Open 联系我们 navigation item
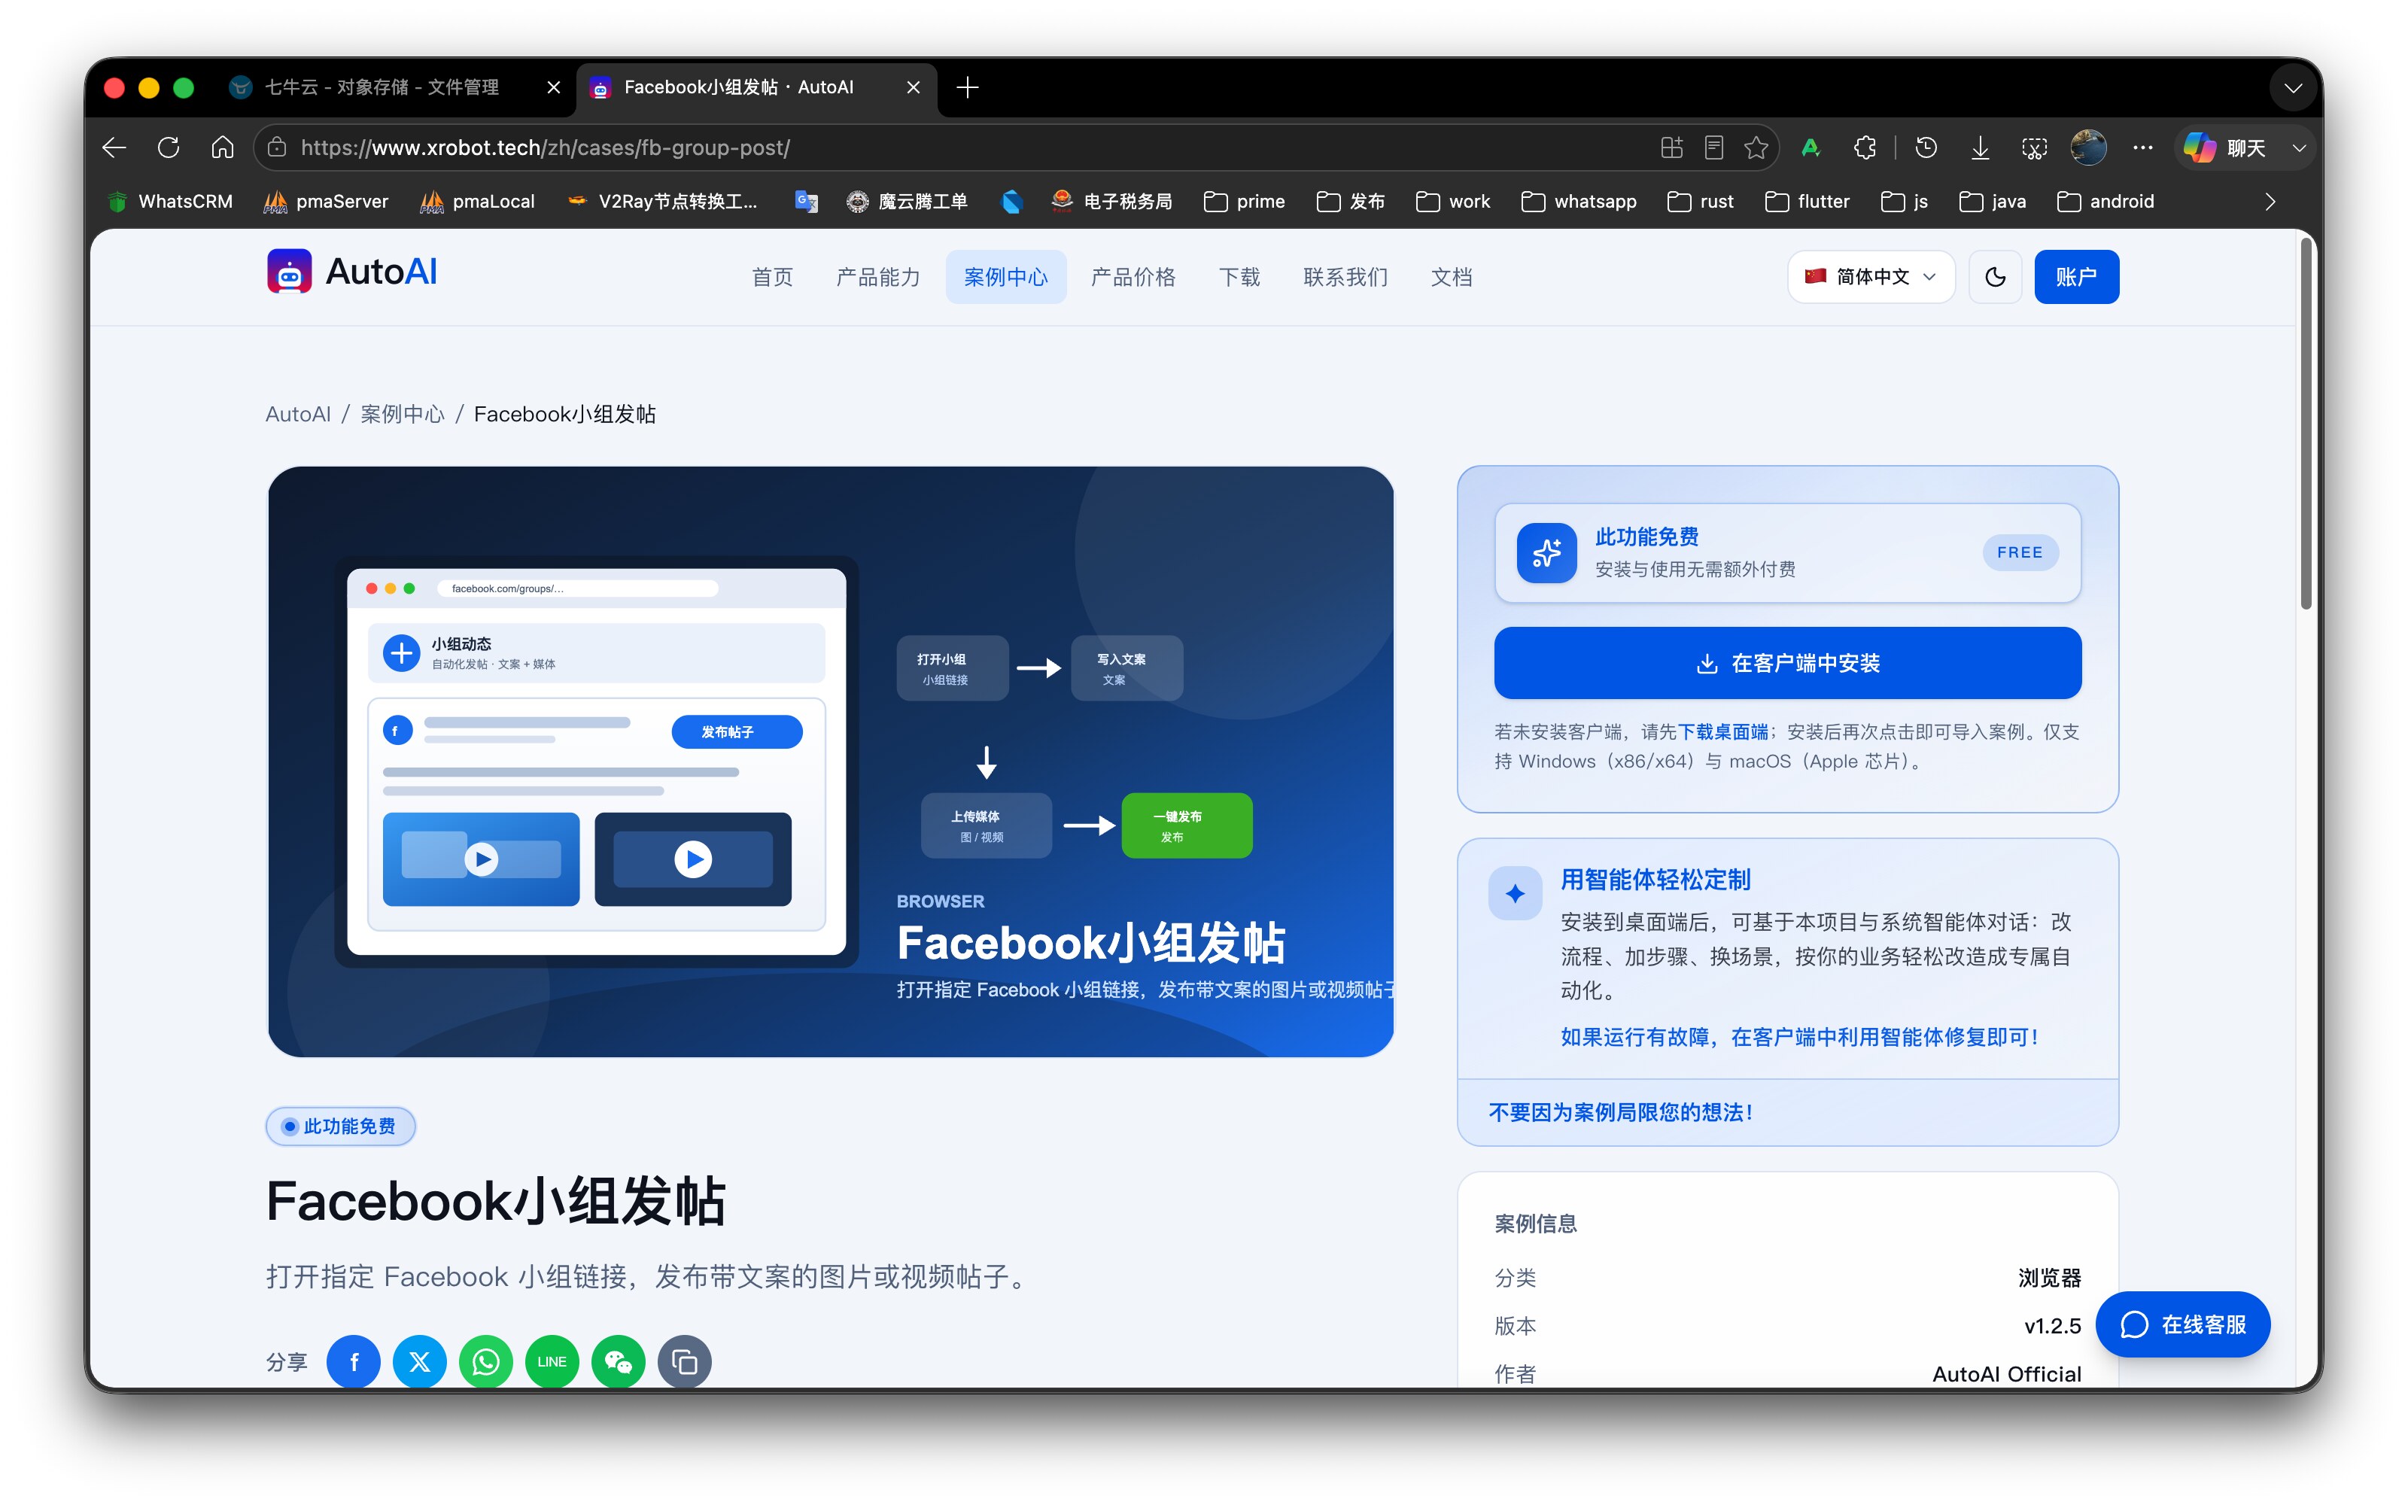This screenshot has width=2408, height=1505. click(x=1345, y=277)
